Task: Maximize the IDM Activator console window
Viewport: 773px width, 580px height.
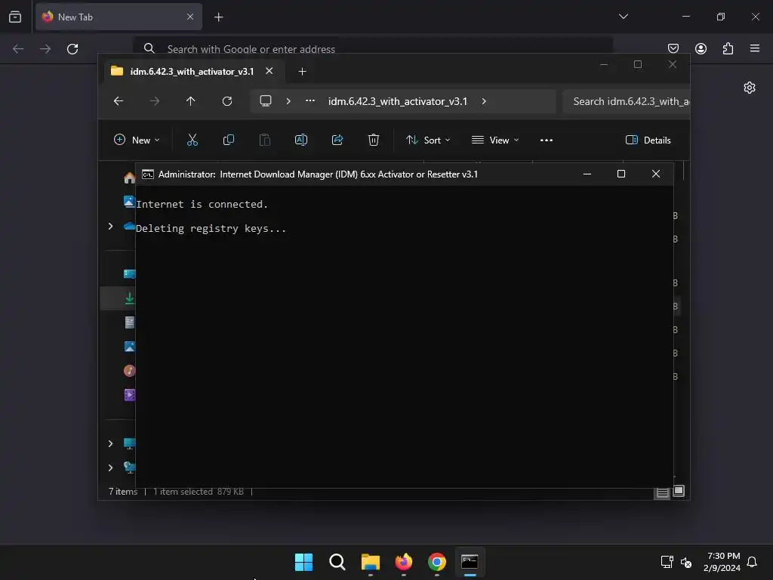Action: [x=621, y=174]
